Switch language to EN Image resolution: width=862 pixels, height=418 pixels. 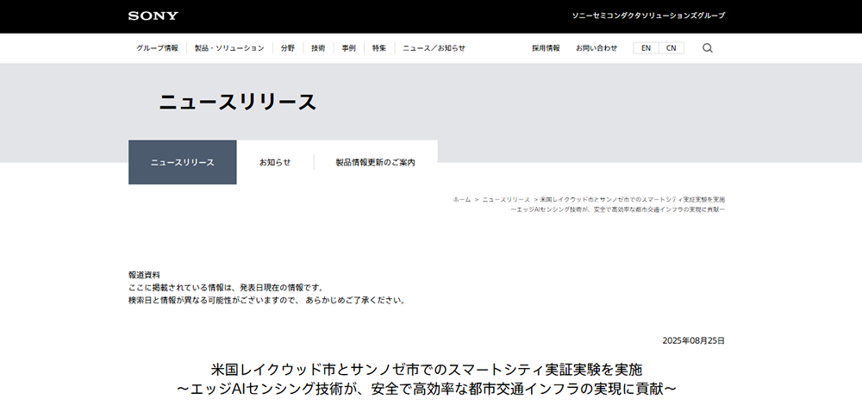[646, 48]
